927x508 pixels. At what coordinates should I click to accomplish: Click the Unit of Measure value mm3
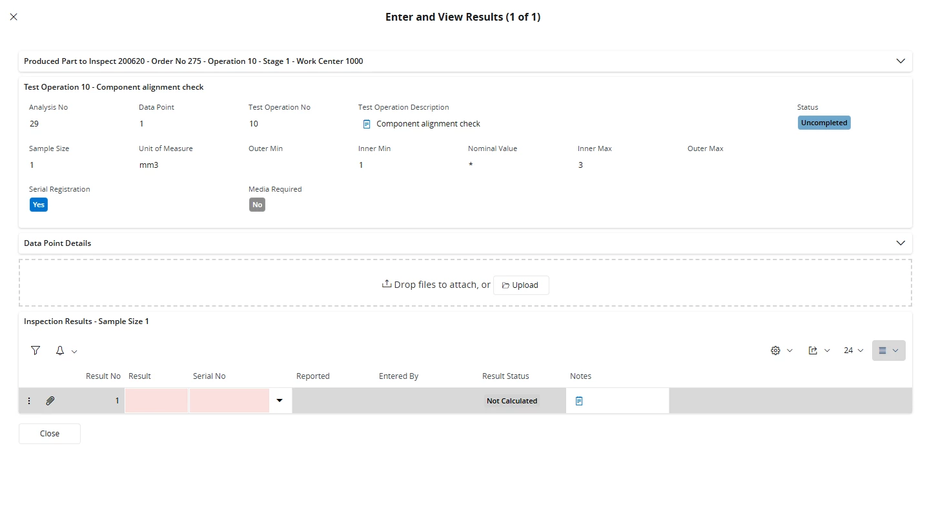149,165
